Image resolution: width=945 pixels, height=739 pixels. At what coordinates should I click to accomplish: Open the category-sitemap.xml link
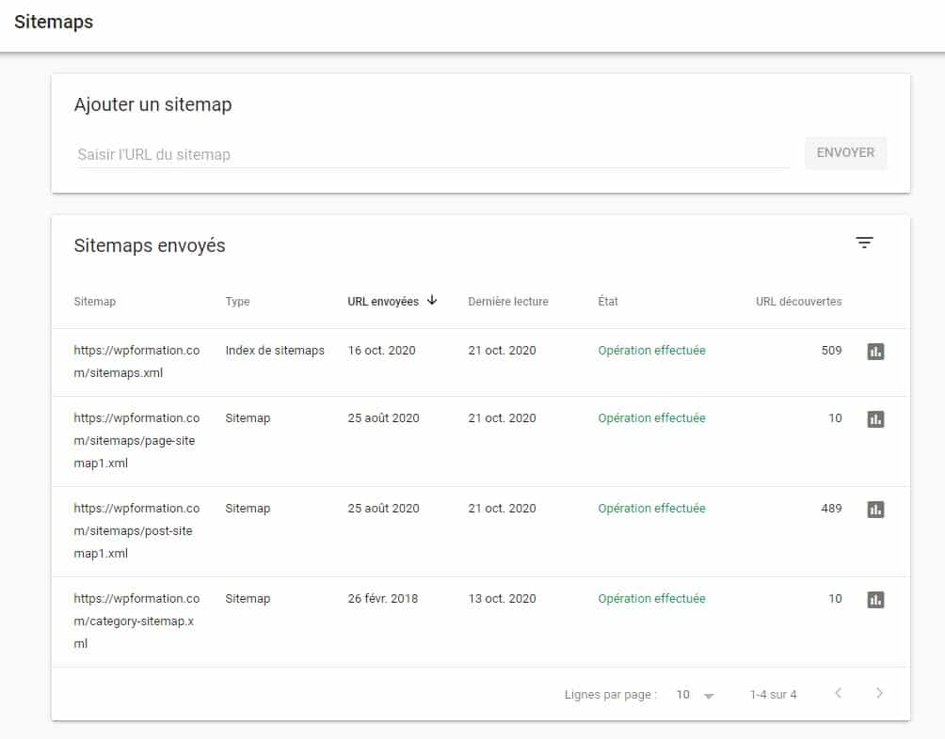point(136,621)
